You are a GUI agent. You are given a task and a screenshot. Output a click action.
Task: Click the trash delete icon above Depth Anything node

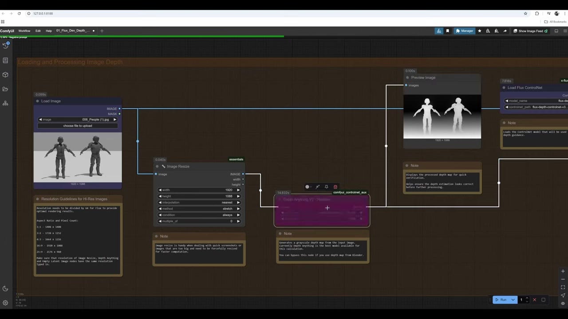coord(335,187)
